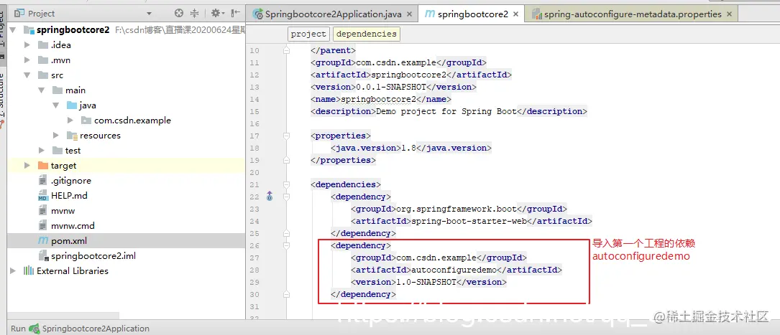Viewport: 780px width, 335px height.
Task: Collapse the java folder
Action: (56, 105)
